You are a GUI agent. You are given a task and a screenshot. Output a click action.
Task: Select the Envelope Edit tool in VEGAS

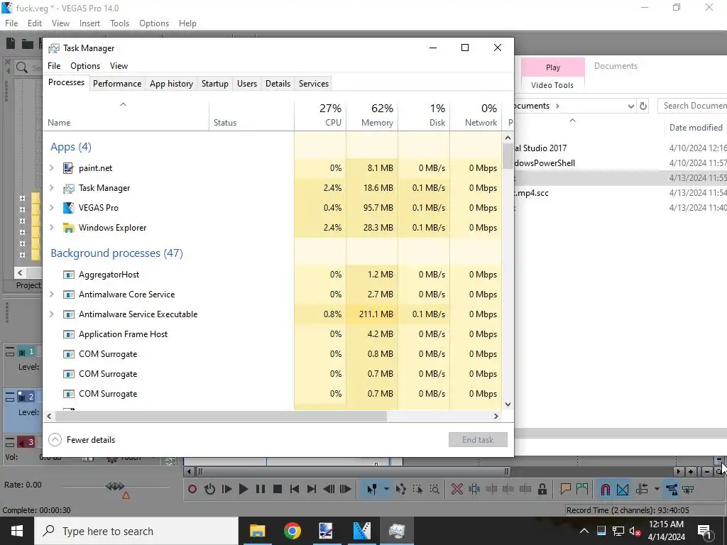point(400,489)
